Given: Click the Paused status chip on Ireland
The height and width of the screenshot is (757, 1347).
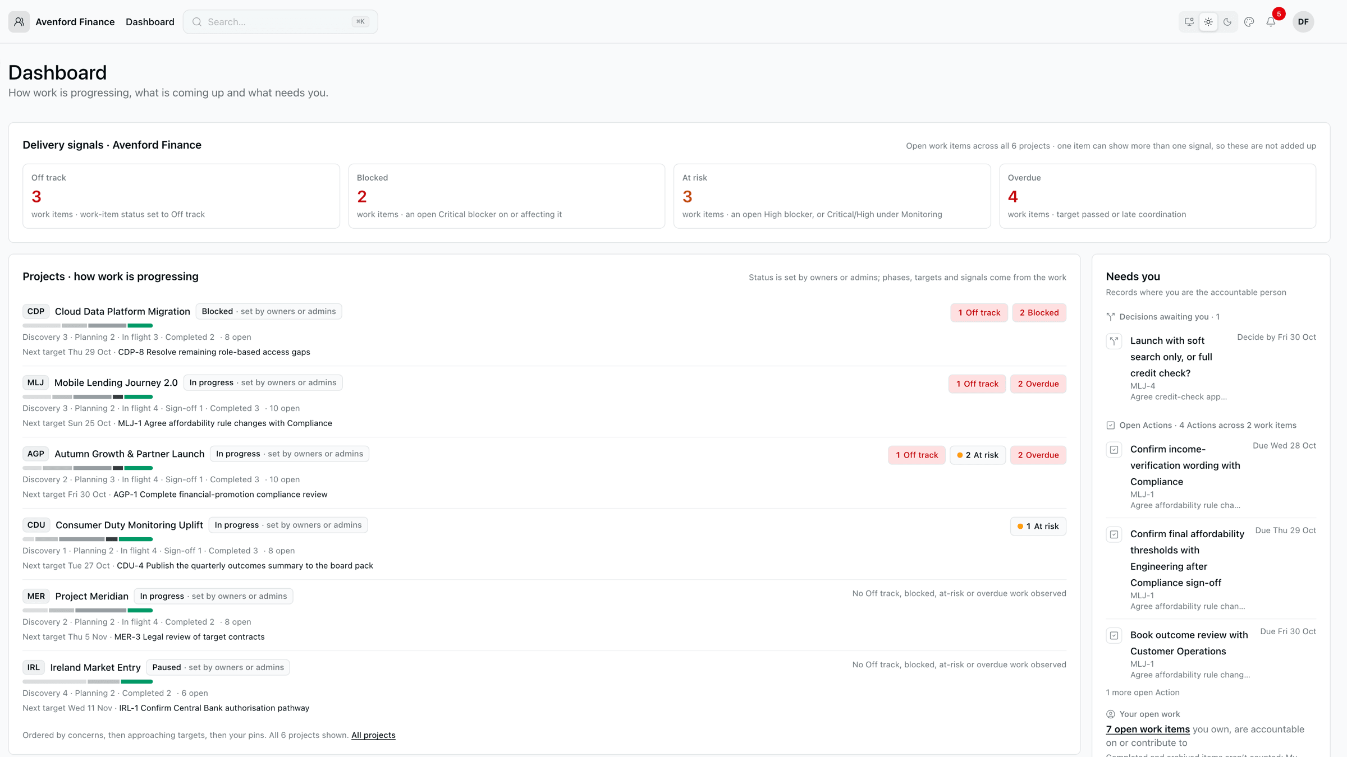Looking at the screenshot, I should click(218, 668).
